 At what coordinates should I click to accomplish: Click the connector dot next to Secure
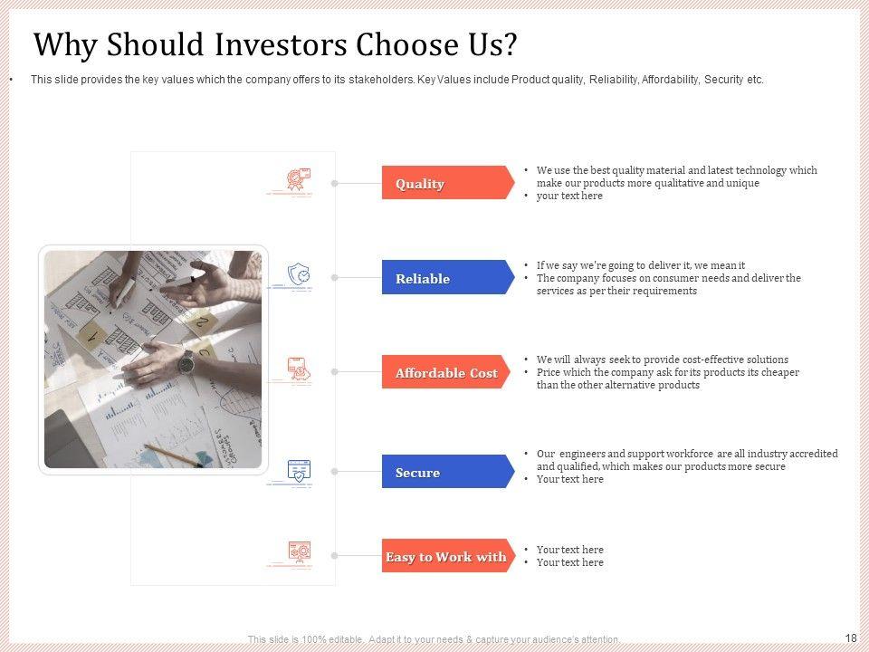click(x=334, y=472)
